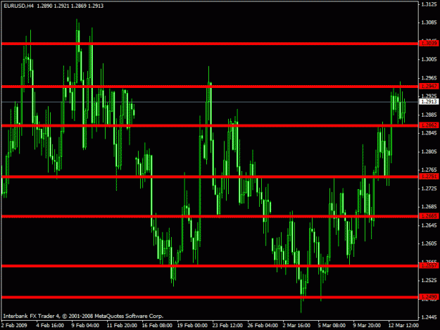Click the 16 Feb 08:00 time label
Image resolution: width=440 pixels, height=330 pixels.
click(x=157, y=325)
